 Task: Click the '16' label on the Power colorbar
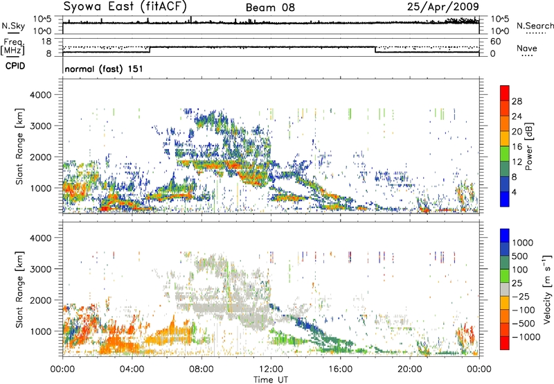[x=517, y=147]
